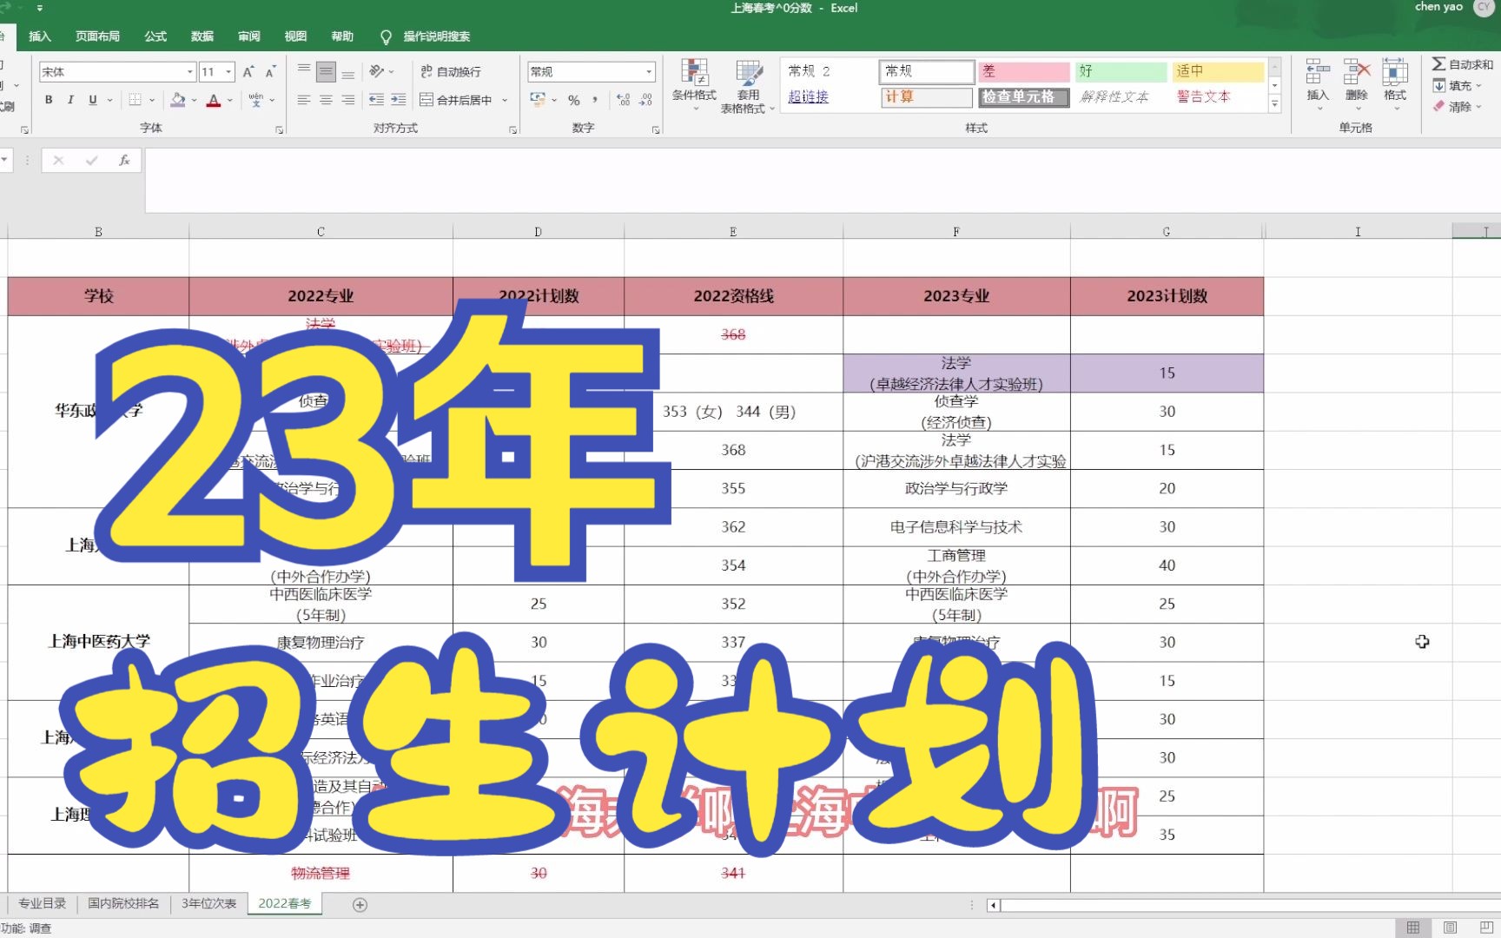Open 套用表格格式 table formats
Screen dimensions: 1501x938
pos(746,87)
